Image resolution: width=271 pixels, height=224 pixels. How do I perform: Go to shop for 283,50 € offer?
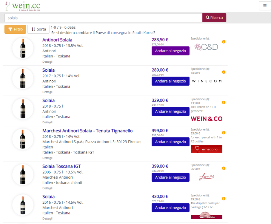(x=171, y=51)
